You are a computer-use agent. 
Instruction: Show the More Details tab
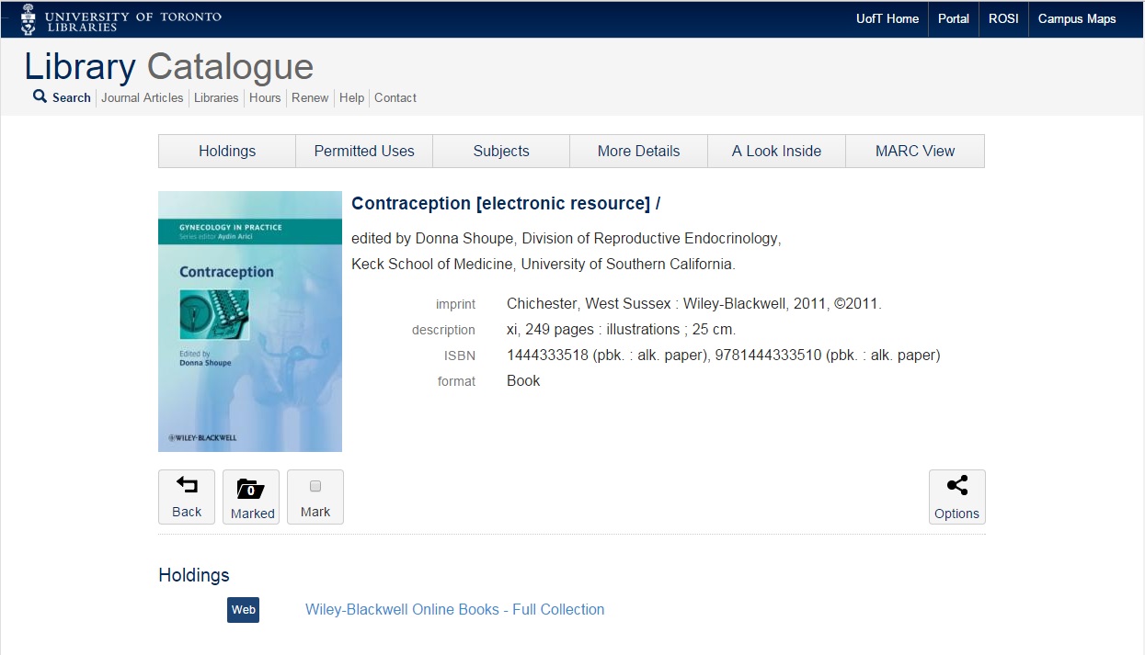638,152
